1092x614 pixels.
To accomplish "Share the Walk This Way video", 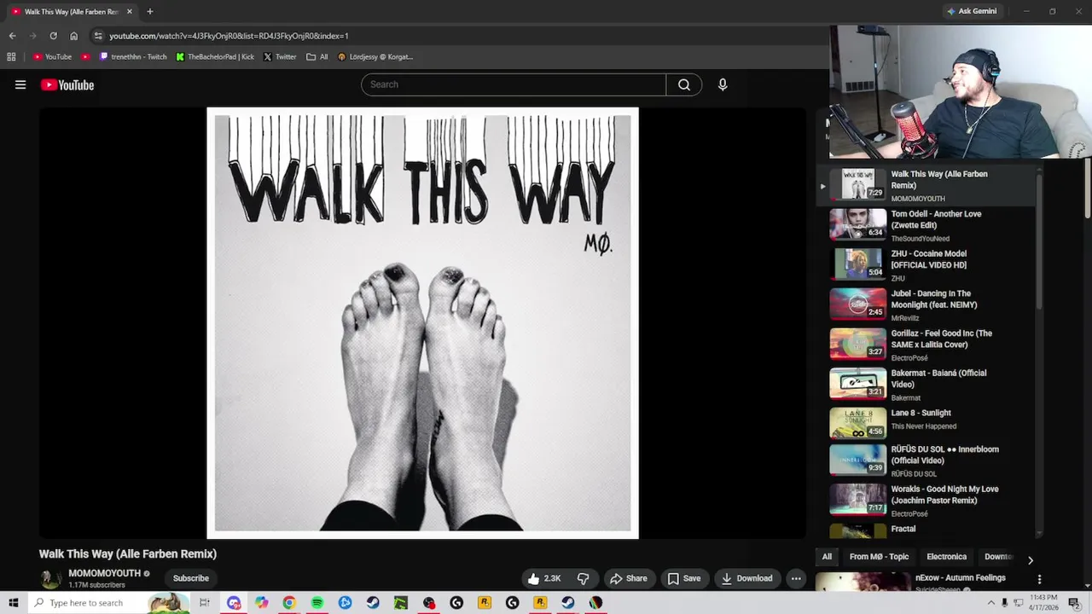I will (x=628, y=578).
